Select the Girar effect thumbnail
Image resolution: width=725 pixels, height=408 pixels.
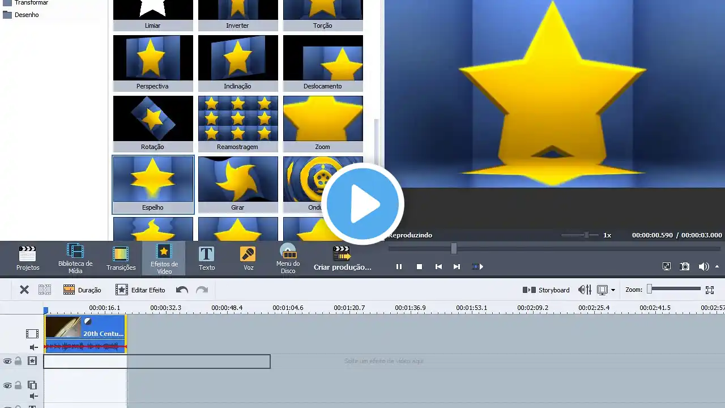238,184
